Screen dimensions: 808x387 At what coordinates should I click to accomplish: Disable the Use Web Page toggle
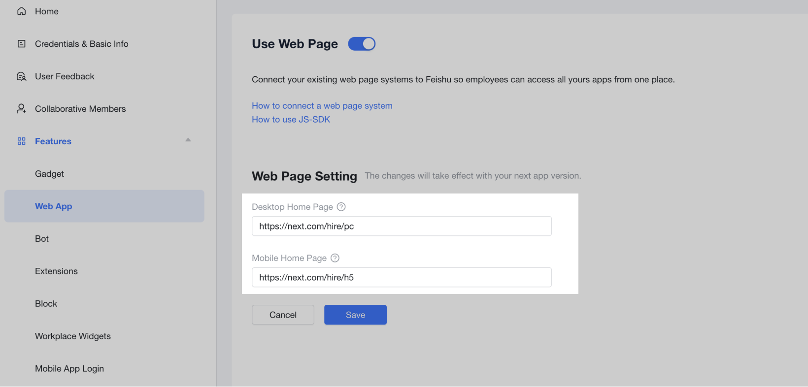click(x=362, y=44)
